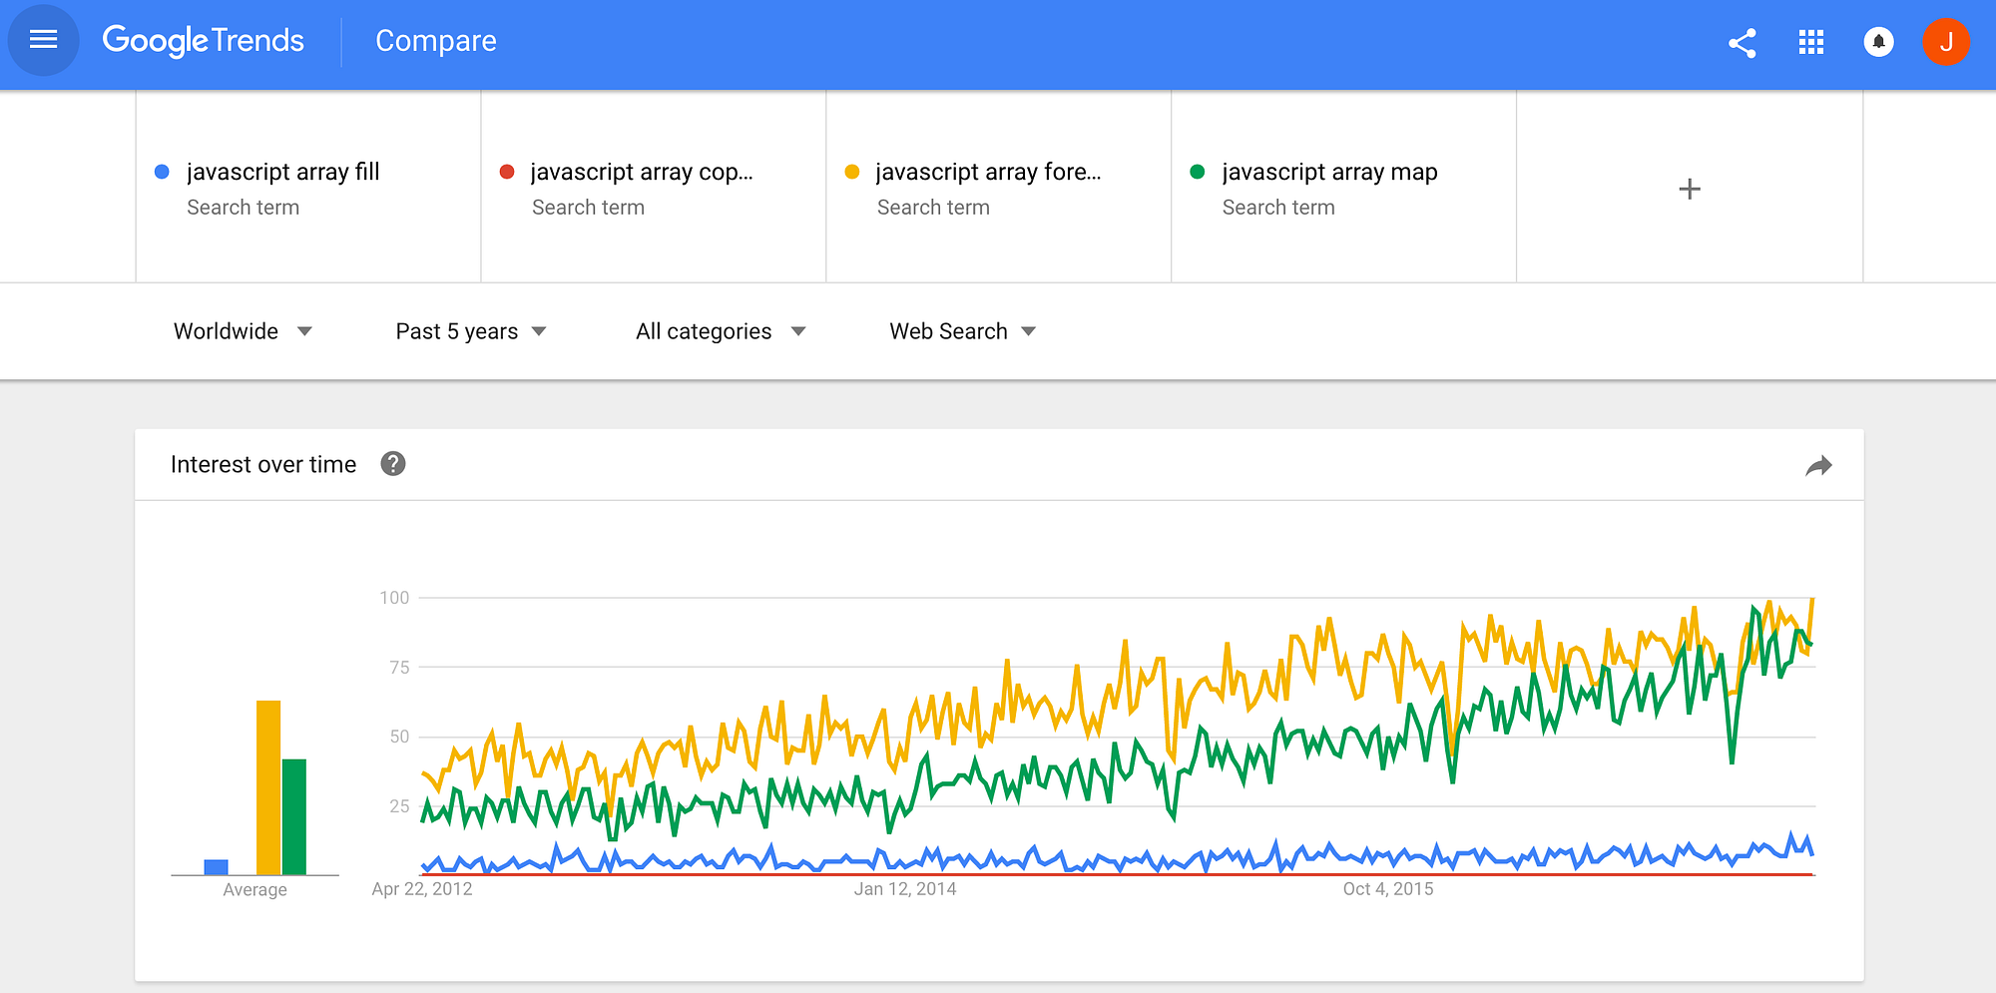Open the hamburger main menu

[x=43, y=40]
